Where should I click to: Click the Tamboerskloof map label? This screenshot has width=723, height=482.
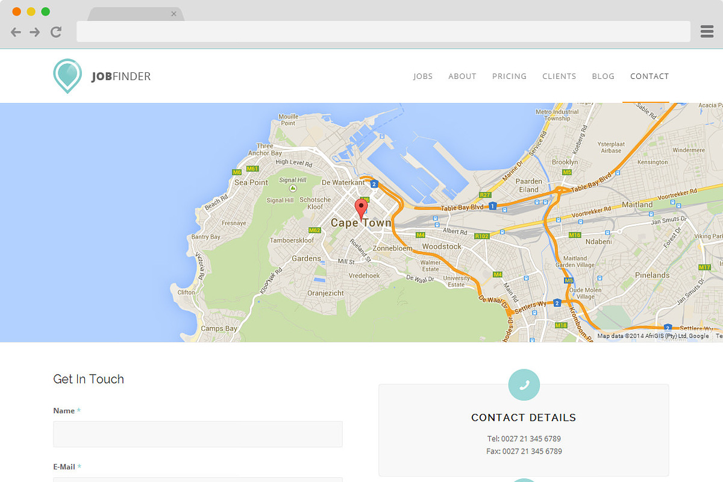(x=292, y=240)
